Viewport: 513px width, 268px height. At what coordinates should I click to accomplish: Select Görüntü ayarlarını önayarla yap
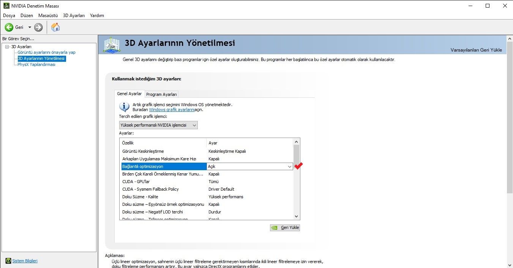46,52
